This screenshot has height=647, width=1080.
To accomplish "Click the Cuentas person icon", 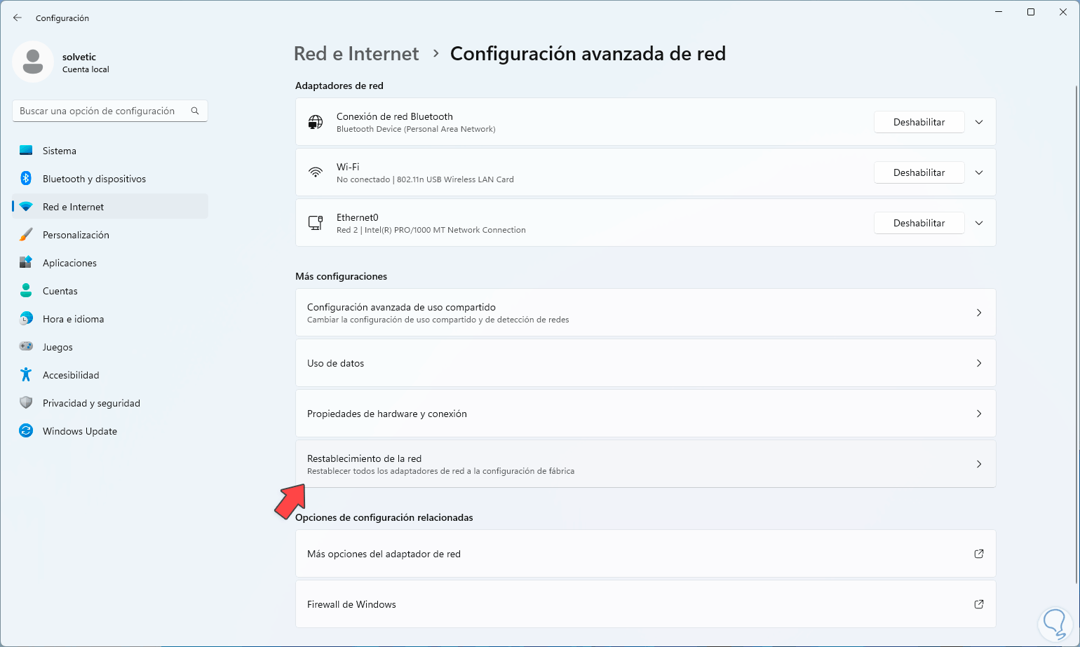I will (26, 291).
